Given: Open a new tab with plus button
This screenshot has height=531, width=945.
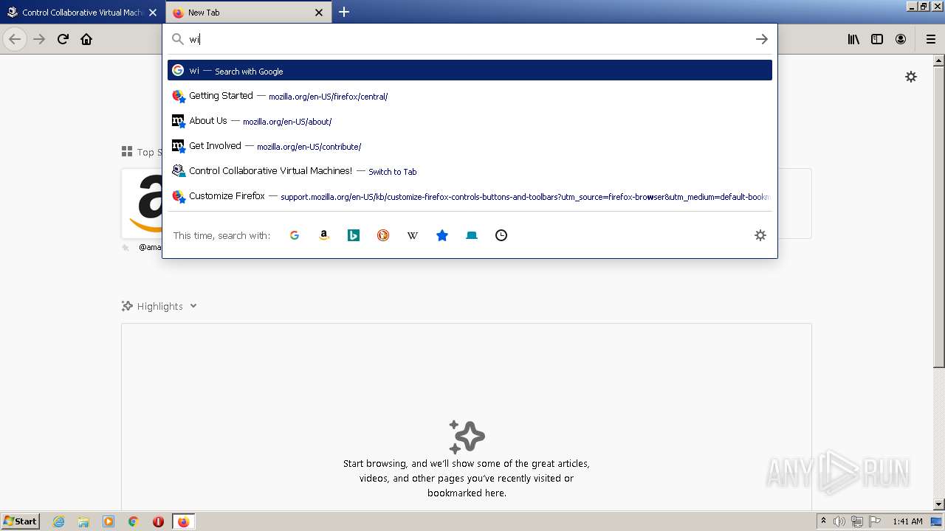Looking at the screenshot, I should 344,12.
